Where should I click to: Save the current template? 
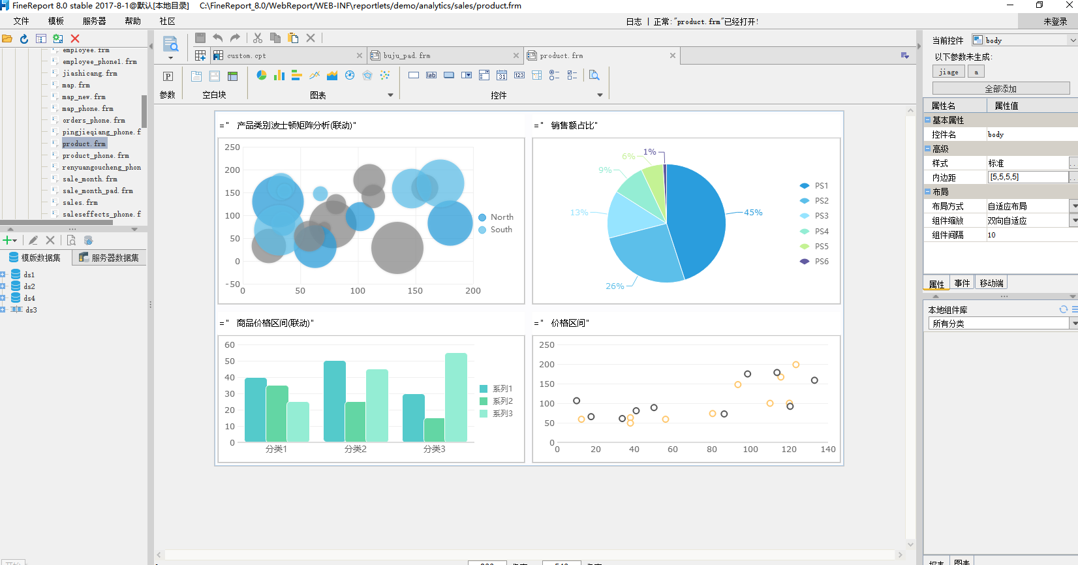200,38
